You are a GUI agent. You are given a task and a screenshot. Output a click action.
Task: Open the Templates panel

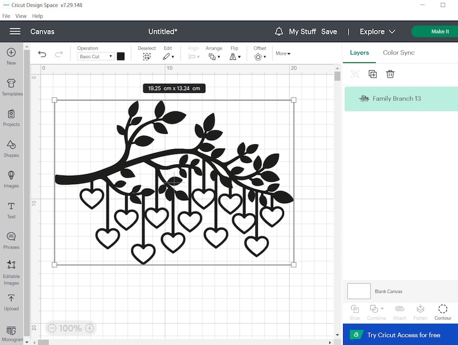[x=12, y=87]
